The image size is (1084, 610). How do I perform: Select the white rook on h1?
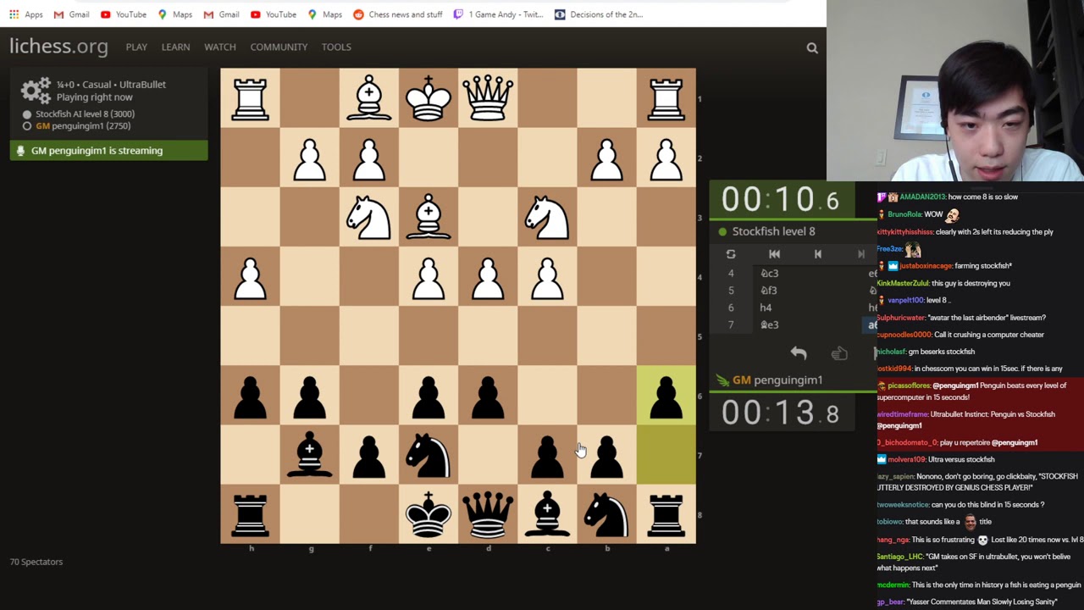[x=251, y=98]
